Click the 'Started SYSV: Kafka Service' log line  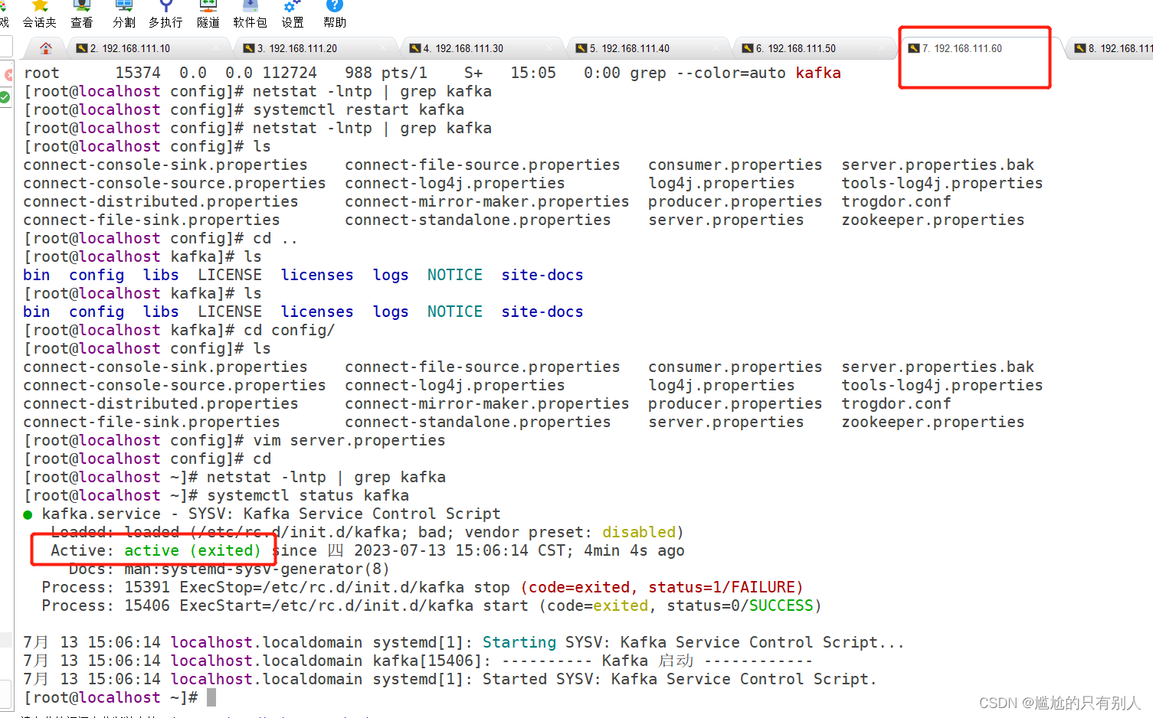pyautogui.click(x=450, y=679)
